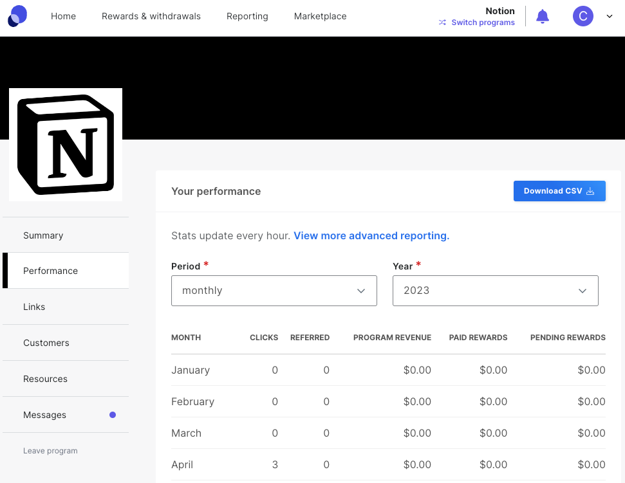Screen dimensions: 625x483
Task: Open the Period dropdown
Action: pos(274,291)
